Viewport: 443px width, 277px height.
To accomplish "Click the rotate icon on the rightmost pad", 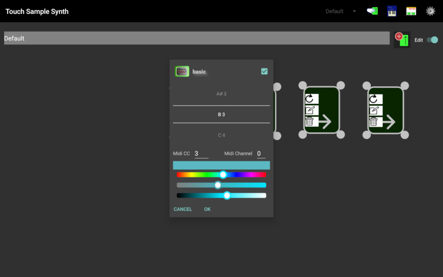I will pyautogui.click(x=374, y=99).
